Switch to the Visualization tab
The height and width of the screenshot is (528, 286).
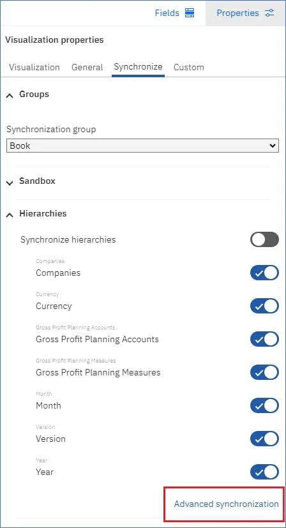34,67
